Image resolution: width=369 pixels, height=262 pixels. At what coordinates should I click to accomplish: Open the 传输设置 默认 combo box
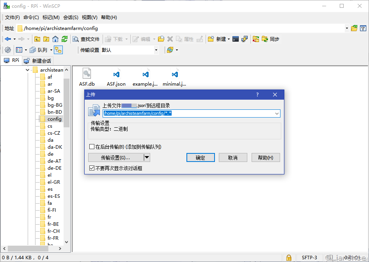click(x=130, y=50)
